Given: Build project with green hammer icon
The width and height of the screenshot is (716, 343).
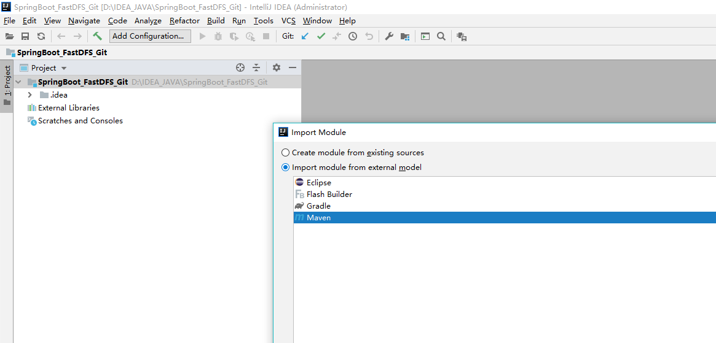Looking at the screenshot, I should (x=97, y=36).
